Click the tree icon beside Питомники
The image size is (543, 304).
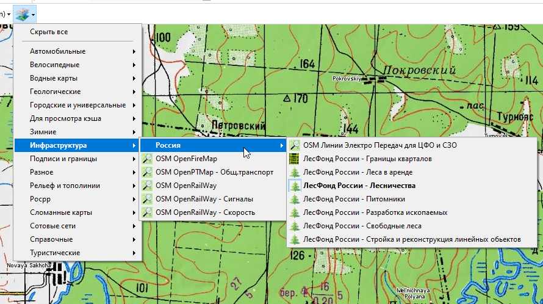(x=295, y=199)
